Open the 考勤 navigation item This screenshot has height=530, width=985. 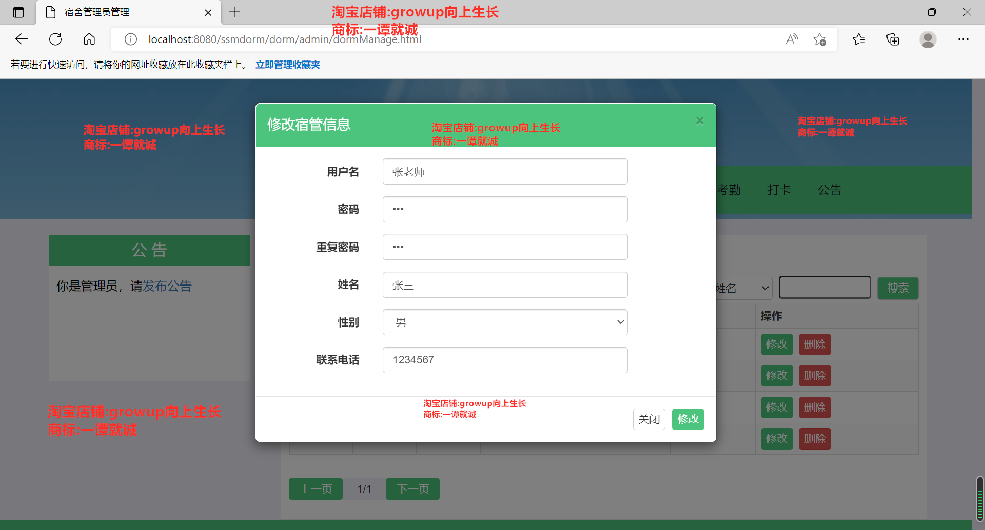(728, 190)
